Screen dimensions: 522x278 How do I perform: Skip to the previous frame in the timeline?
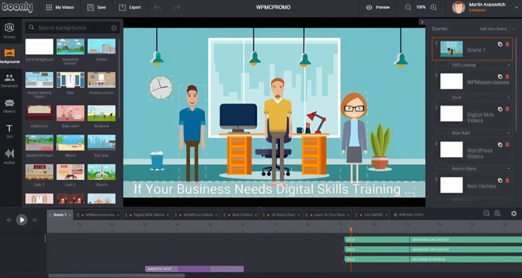click(9, 220)
